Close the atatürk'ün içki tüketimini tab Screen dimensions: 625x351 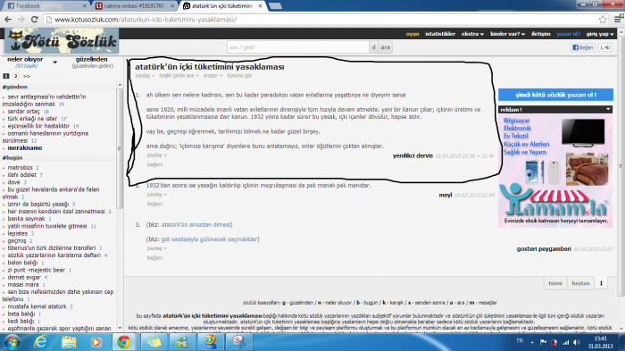[261, 6]
